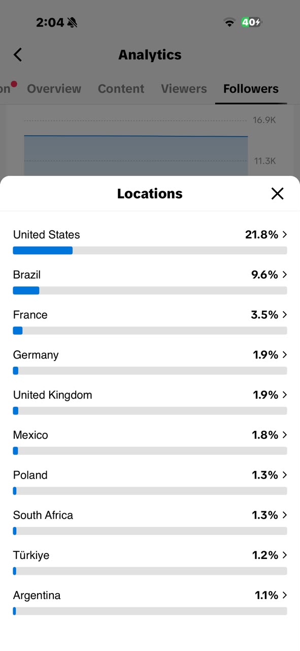Screen dimensions: 300x651
Task: Tap the battery charging indicator
Action: [251, 22]
